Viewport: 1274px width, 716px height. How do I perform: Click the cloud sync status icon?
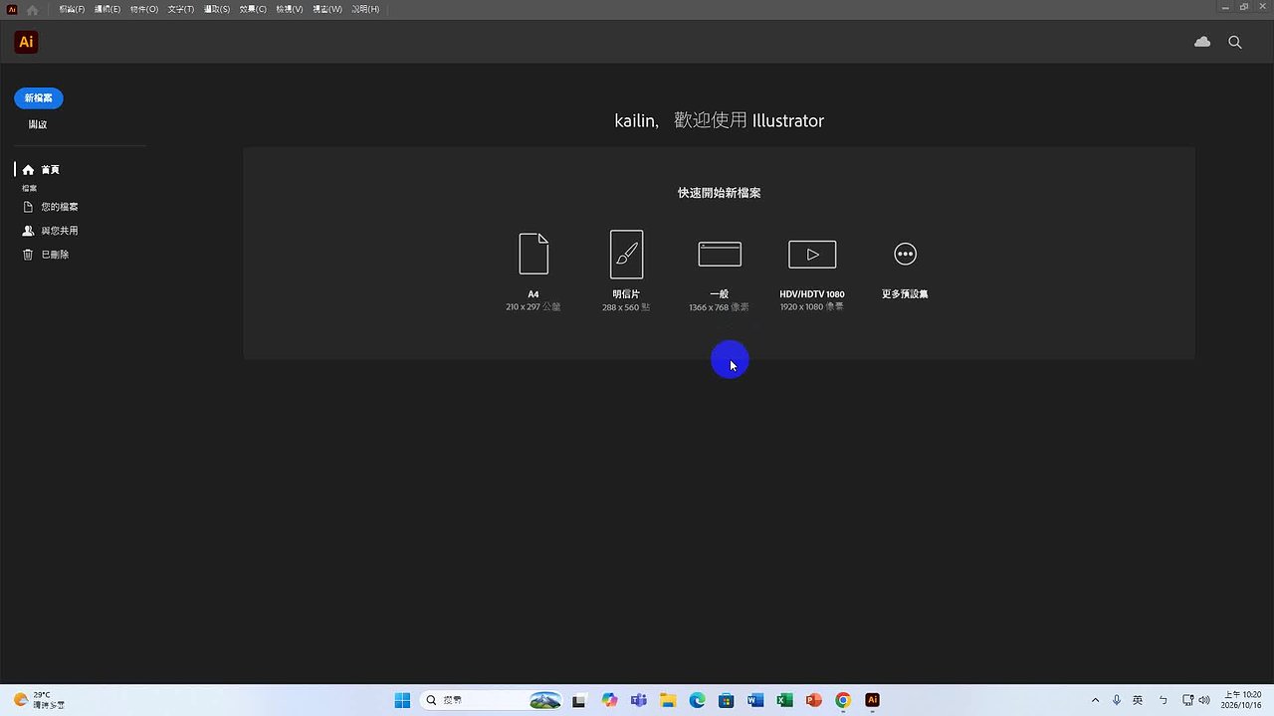1202,42
